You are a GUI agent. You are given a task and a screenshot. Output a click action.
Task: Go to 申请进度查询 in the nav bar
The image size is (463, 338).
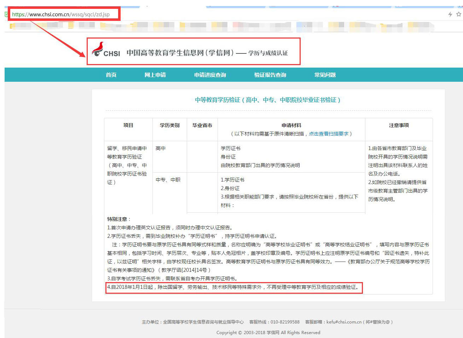click(x=210, y=75)
